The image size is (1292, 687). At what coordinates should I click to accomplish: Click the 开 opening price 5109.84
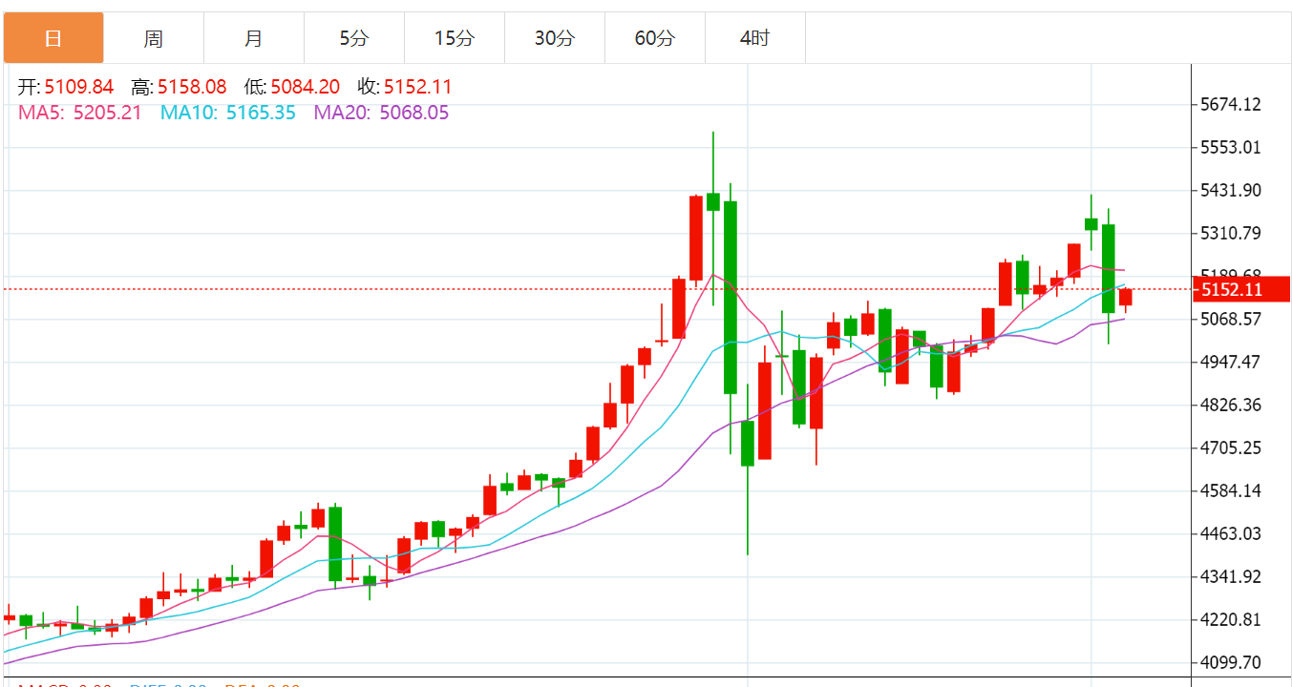pos(78,87)
